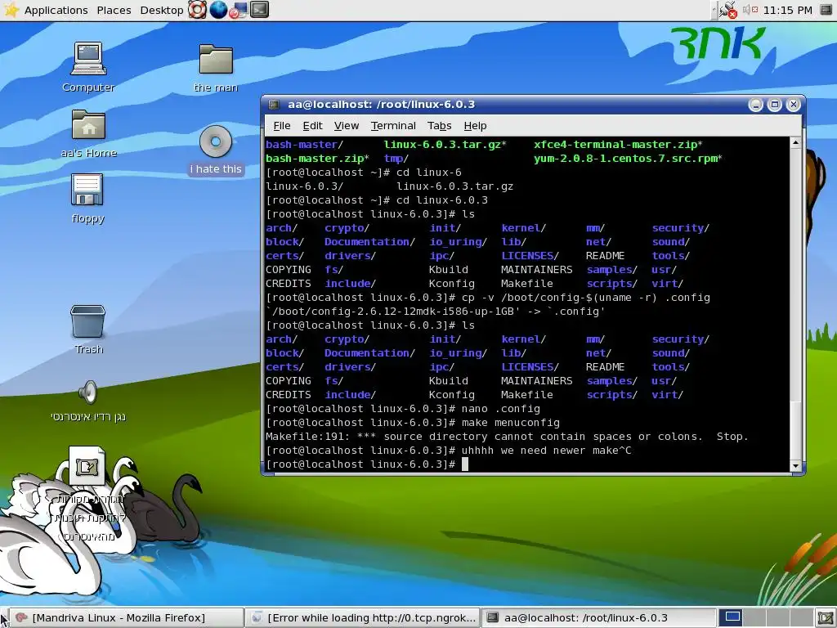Click the star main menu icon
The width and height of the screenshot is (837, 628).
tap(10, 10)
